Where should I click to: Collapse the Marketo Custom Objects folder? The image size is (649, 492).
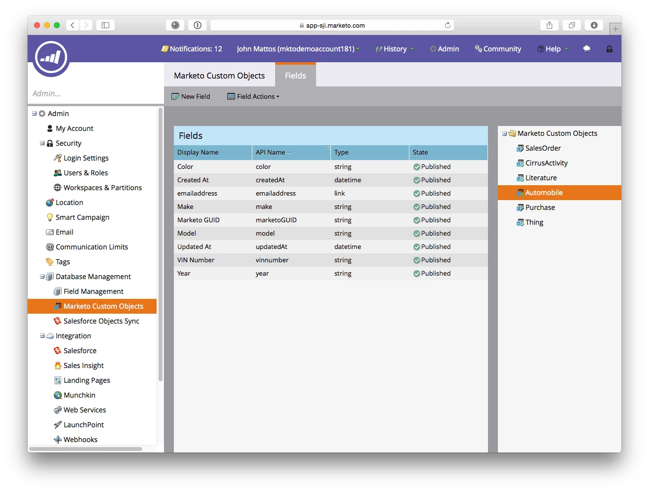coord(504,133)
